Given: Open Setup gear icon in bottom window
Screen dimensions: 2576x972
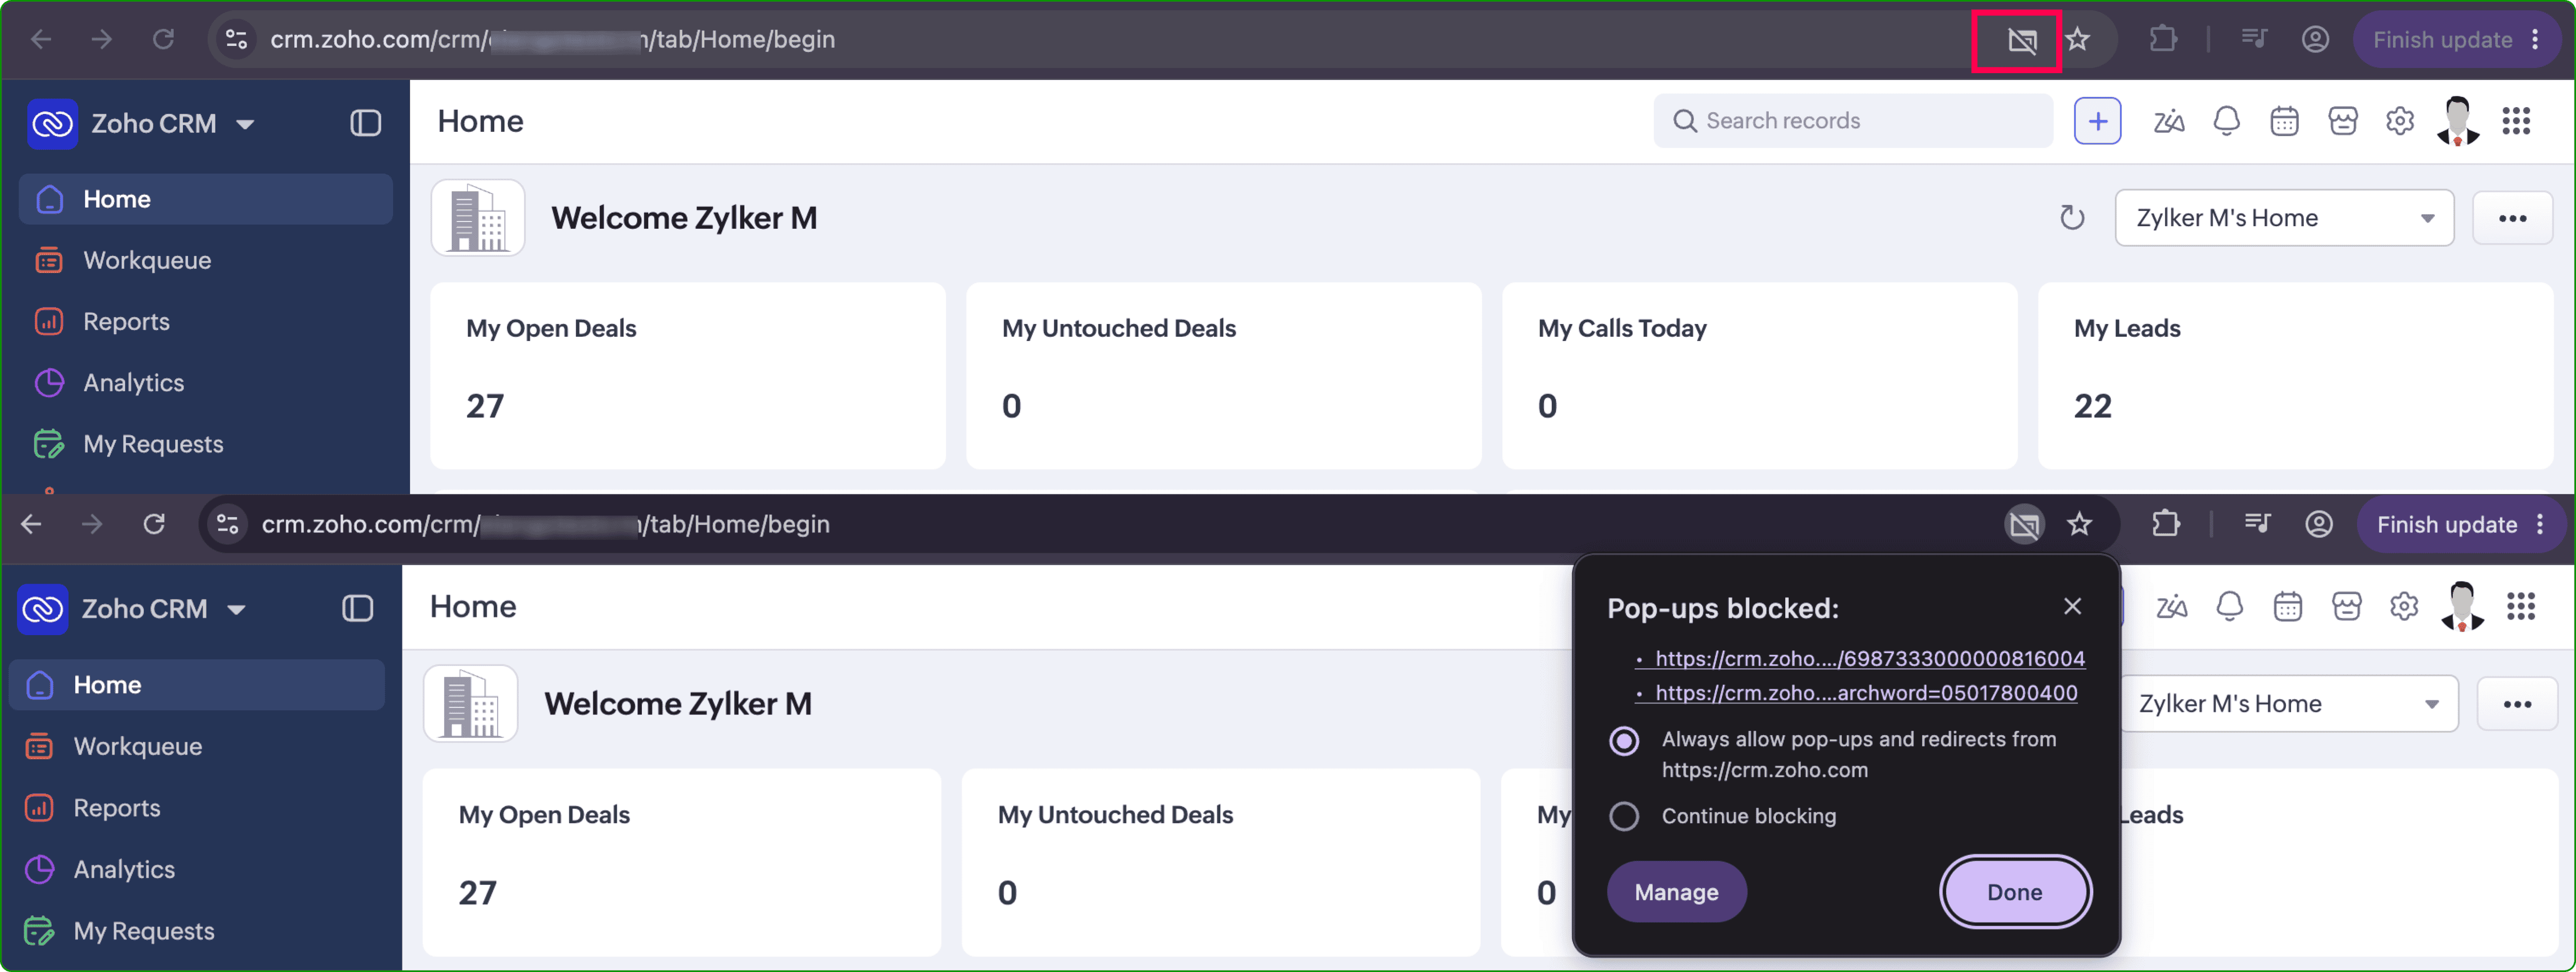Looking at the screenshot, I should click(2404, 607).
